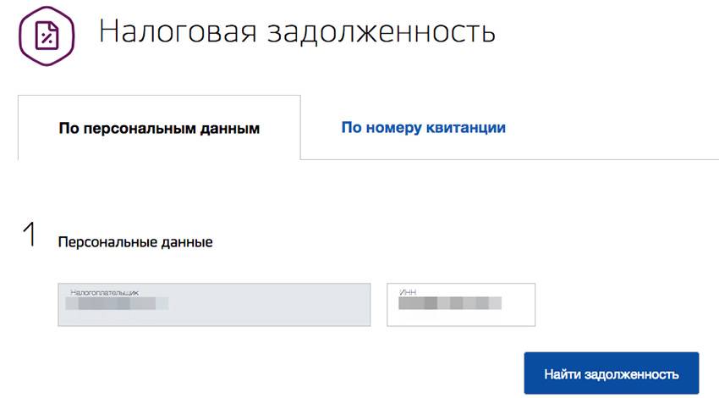Open the "По номеру квитанции" tab
Screen dimensions: 719x398
pyautogui.click(x=423, y=128)
